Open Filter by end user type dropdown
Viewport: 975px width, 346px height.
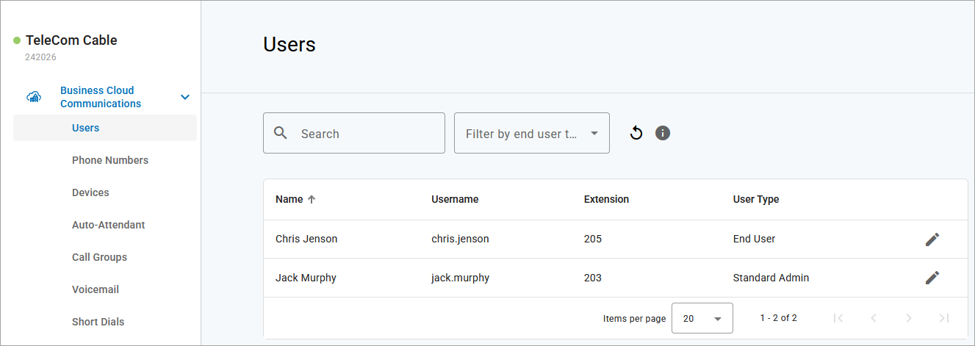coord(532,133)
